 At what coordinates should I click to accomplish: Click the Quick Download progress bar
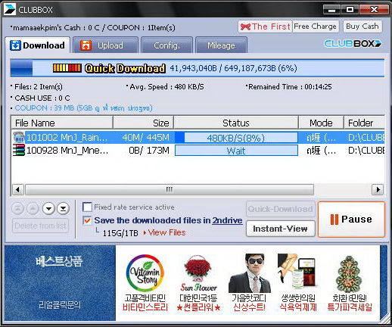[198, 68]
